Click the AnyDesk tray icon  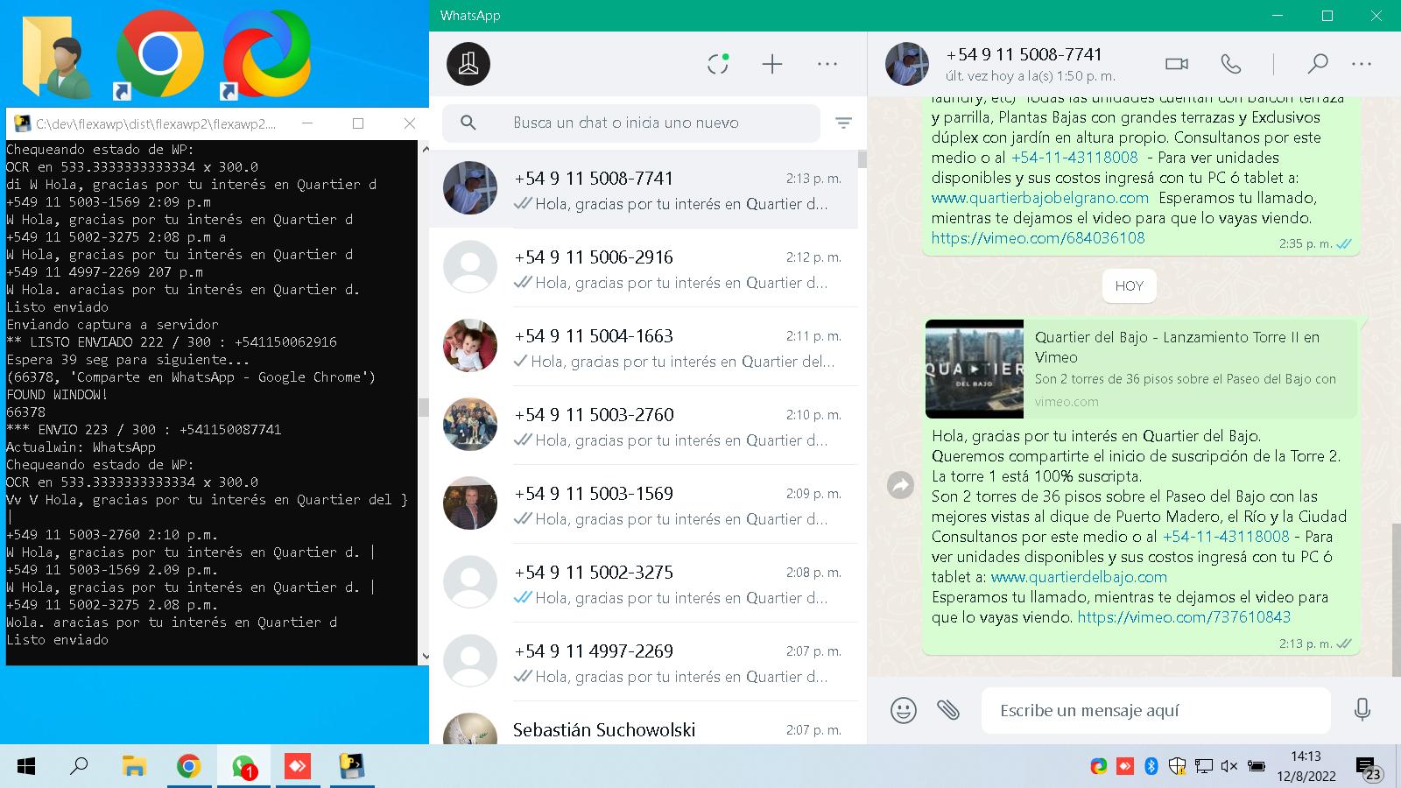click(1125, 767)
